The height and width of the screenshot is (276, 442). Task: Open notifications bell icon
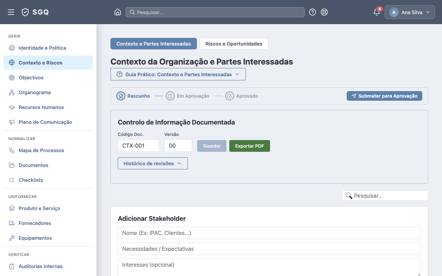coord(377,12)
